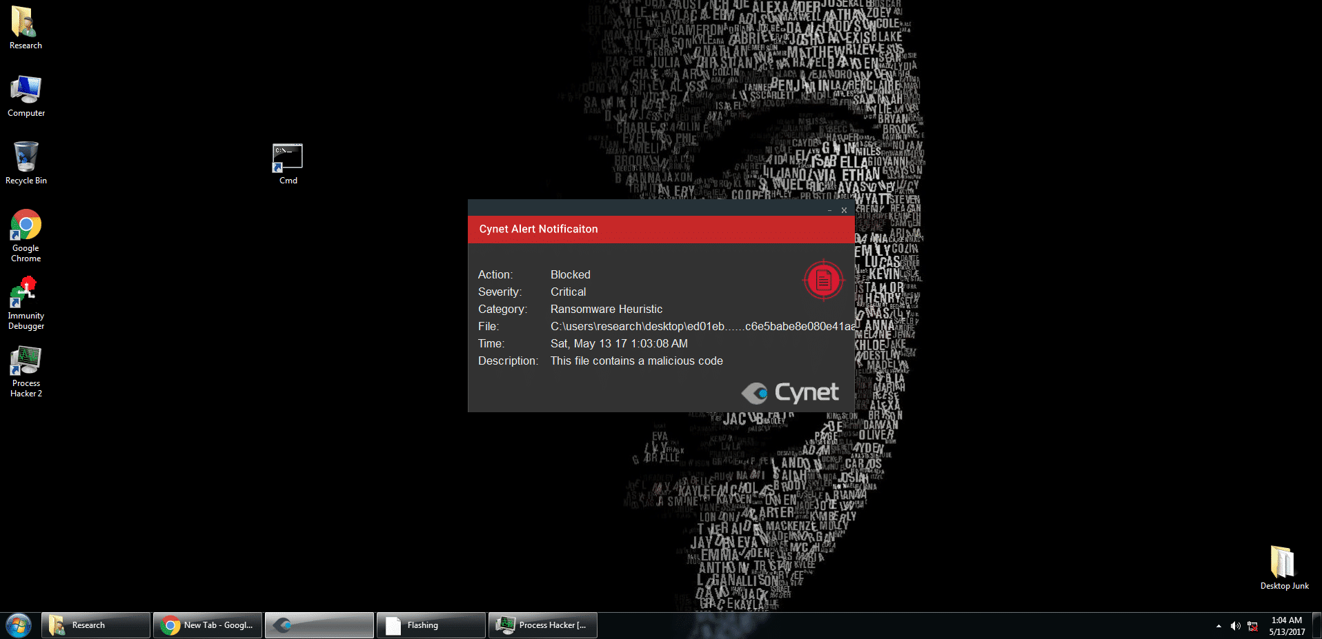Switch to New Tab Google Chrome taskbar button
This screenshot has width=1322, height=639.
(x=208, y=625)
